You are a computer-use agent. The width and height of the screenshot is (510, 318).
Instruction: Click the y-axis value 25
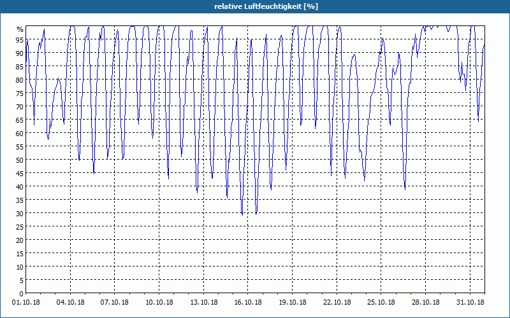(x=20, y=227)
